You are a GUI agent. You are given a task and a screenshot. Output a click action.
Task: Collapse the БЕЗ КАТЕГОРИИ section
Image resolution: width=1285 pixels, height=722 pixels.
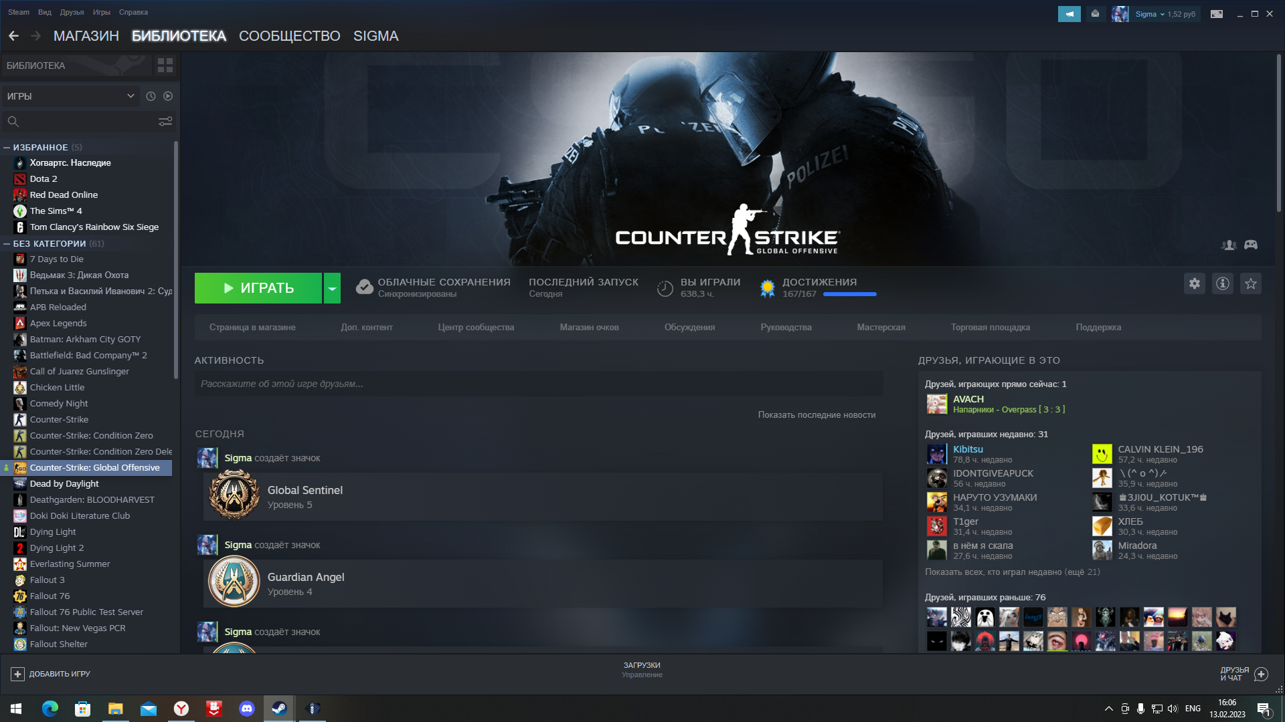[7, 243]
